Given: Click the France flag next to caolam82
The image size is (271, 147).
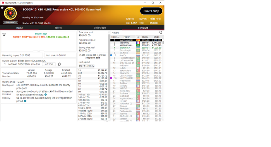Looking at the screenshot, I should (x=138, y=43).
